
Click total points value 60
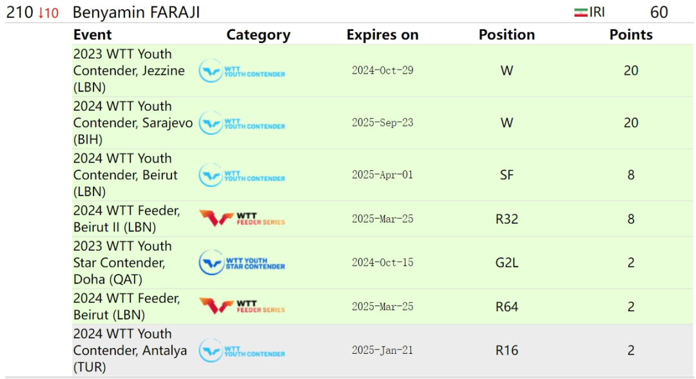pyautogui.click(x=659, y=12)
